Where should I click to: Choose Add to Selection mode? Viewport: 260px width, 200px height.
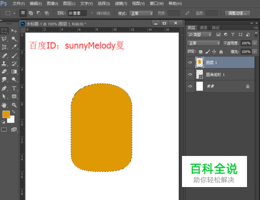coord(31,13)
